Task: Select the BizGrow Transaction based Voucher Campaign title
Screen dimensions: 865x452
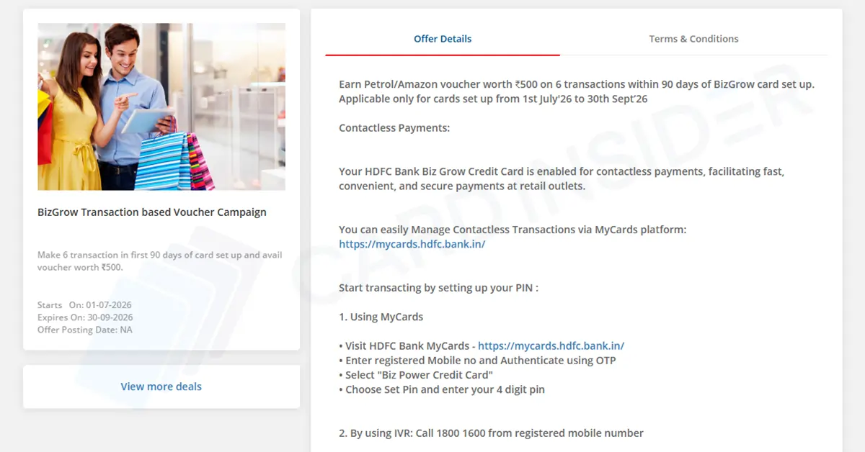Action: pyautogui.click(x=152, y=212)
